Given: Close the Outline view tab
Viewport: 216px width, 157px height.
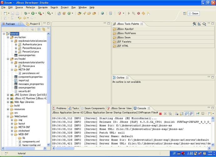Looking at the screenshot, I should click(x=127, y=78).
